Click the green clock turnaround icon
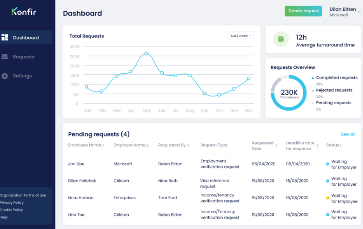This screenshot has width=363, height=229. pyautogui.click(x=281, y=39)
